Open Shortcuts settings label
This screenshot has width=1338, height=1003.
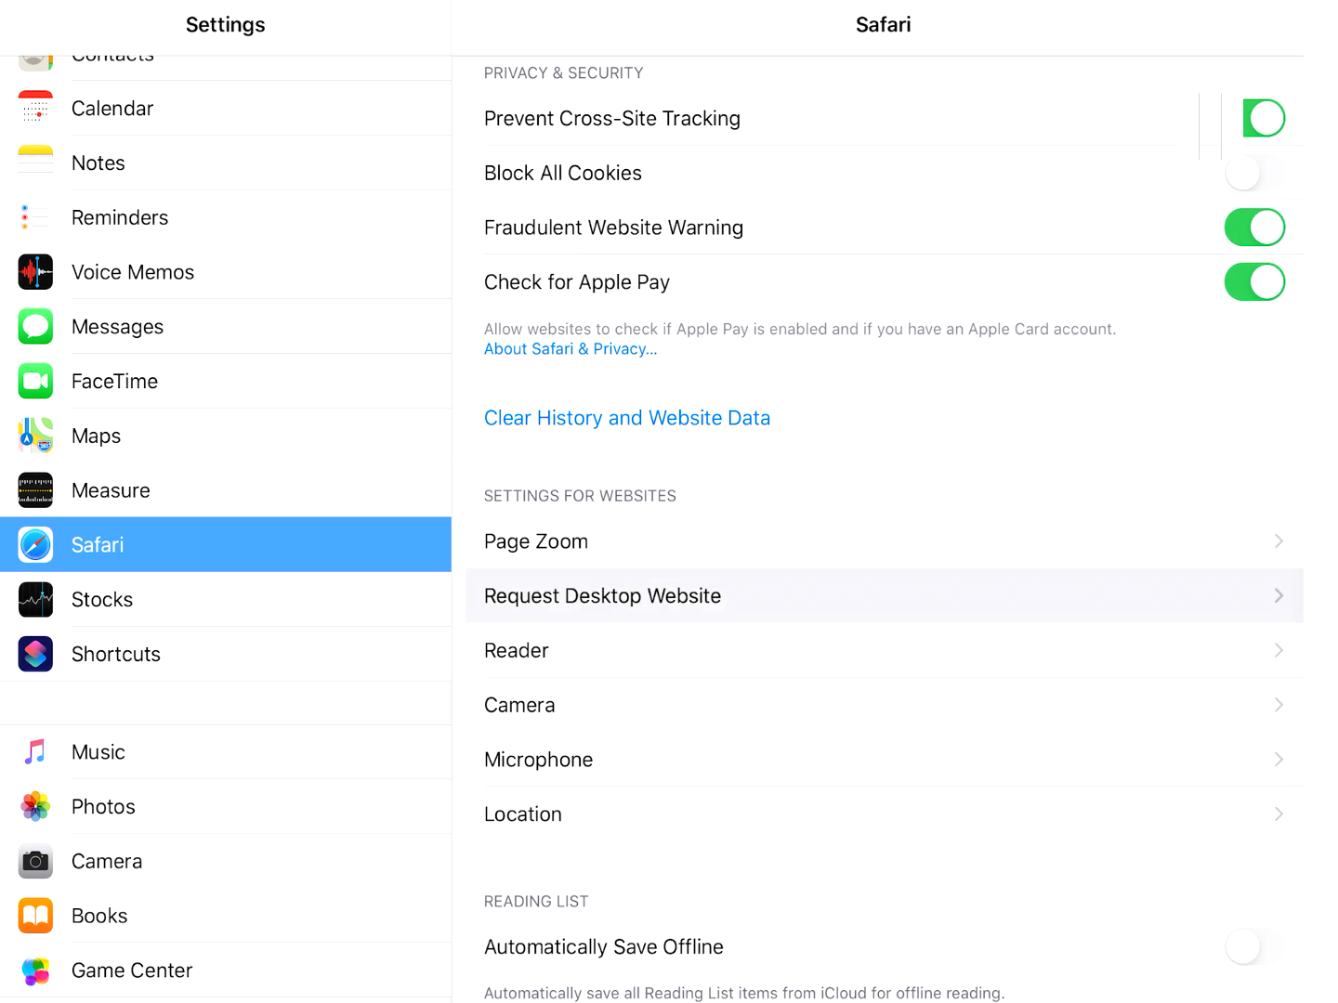point(116,655)
